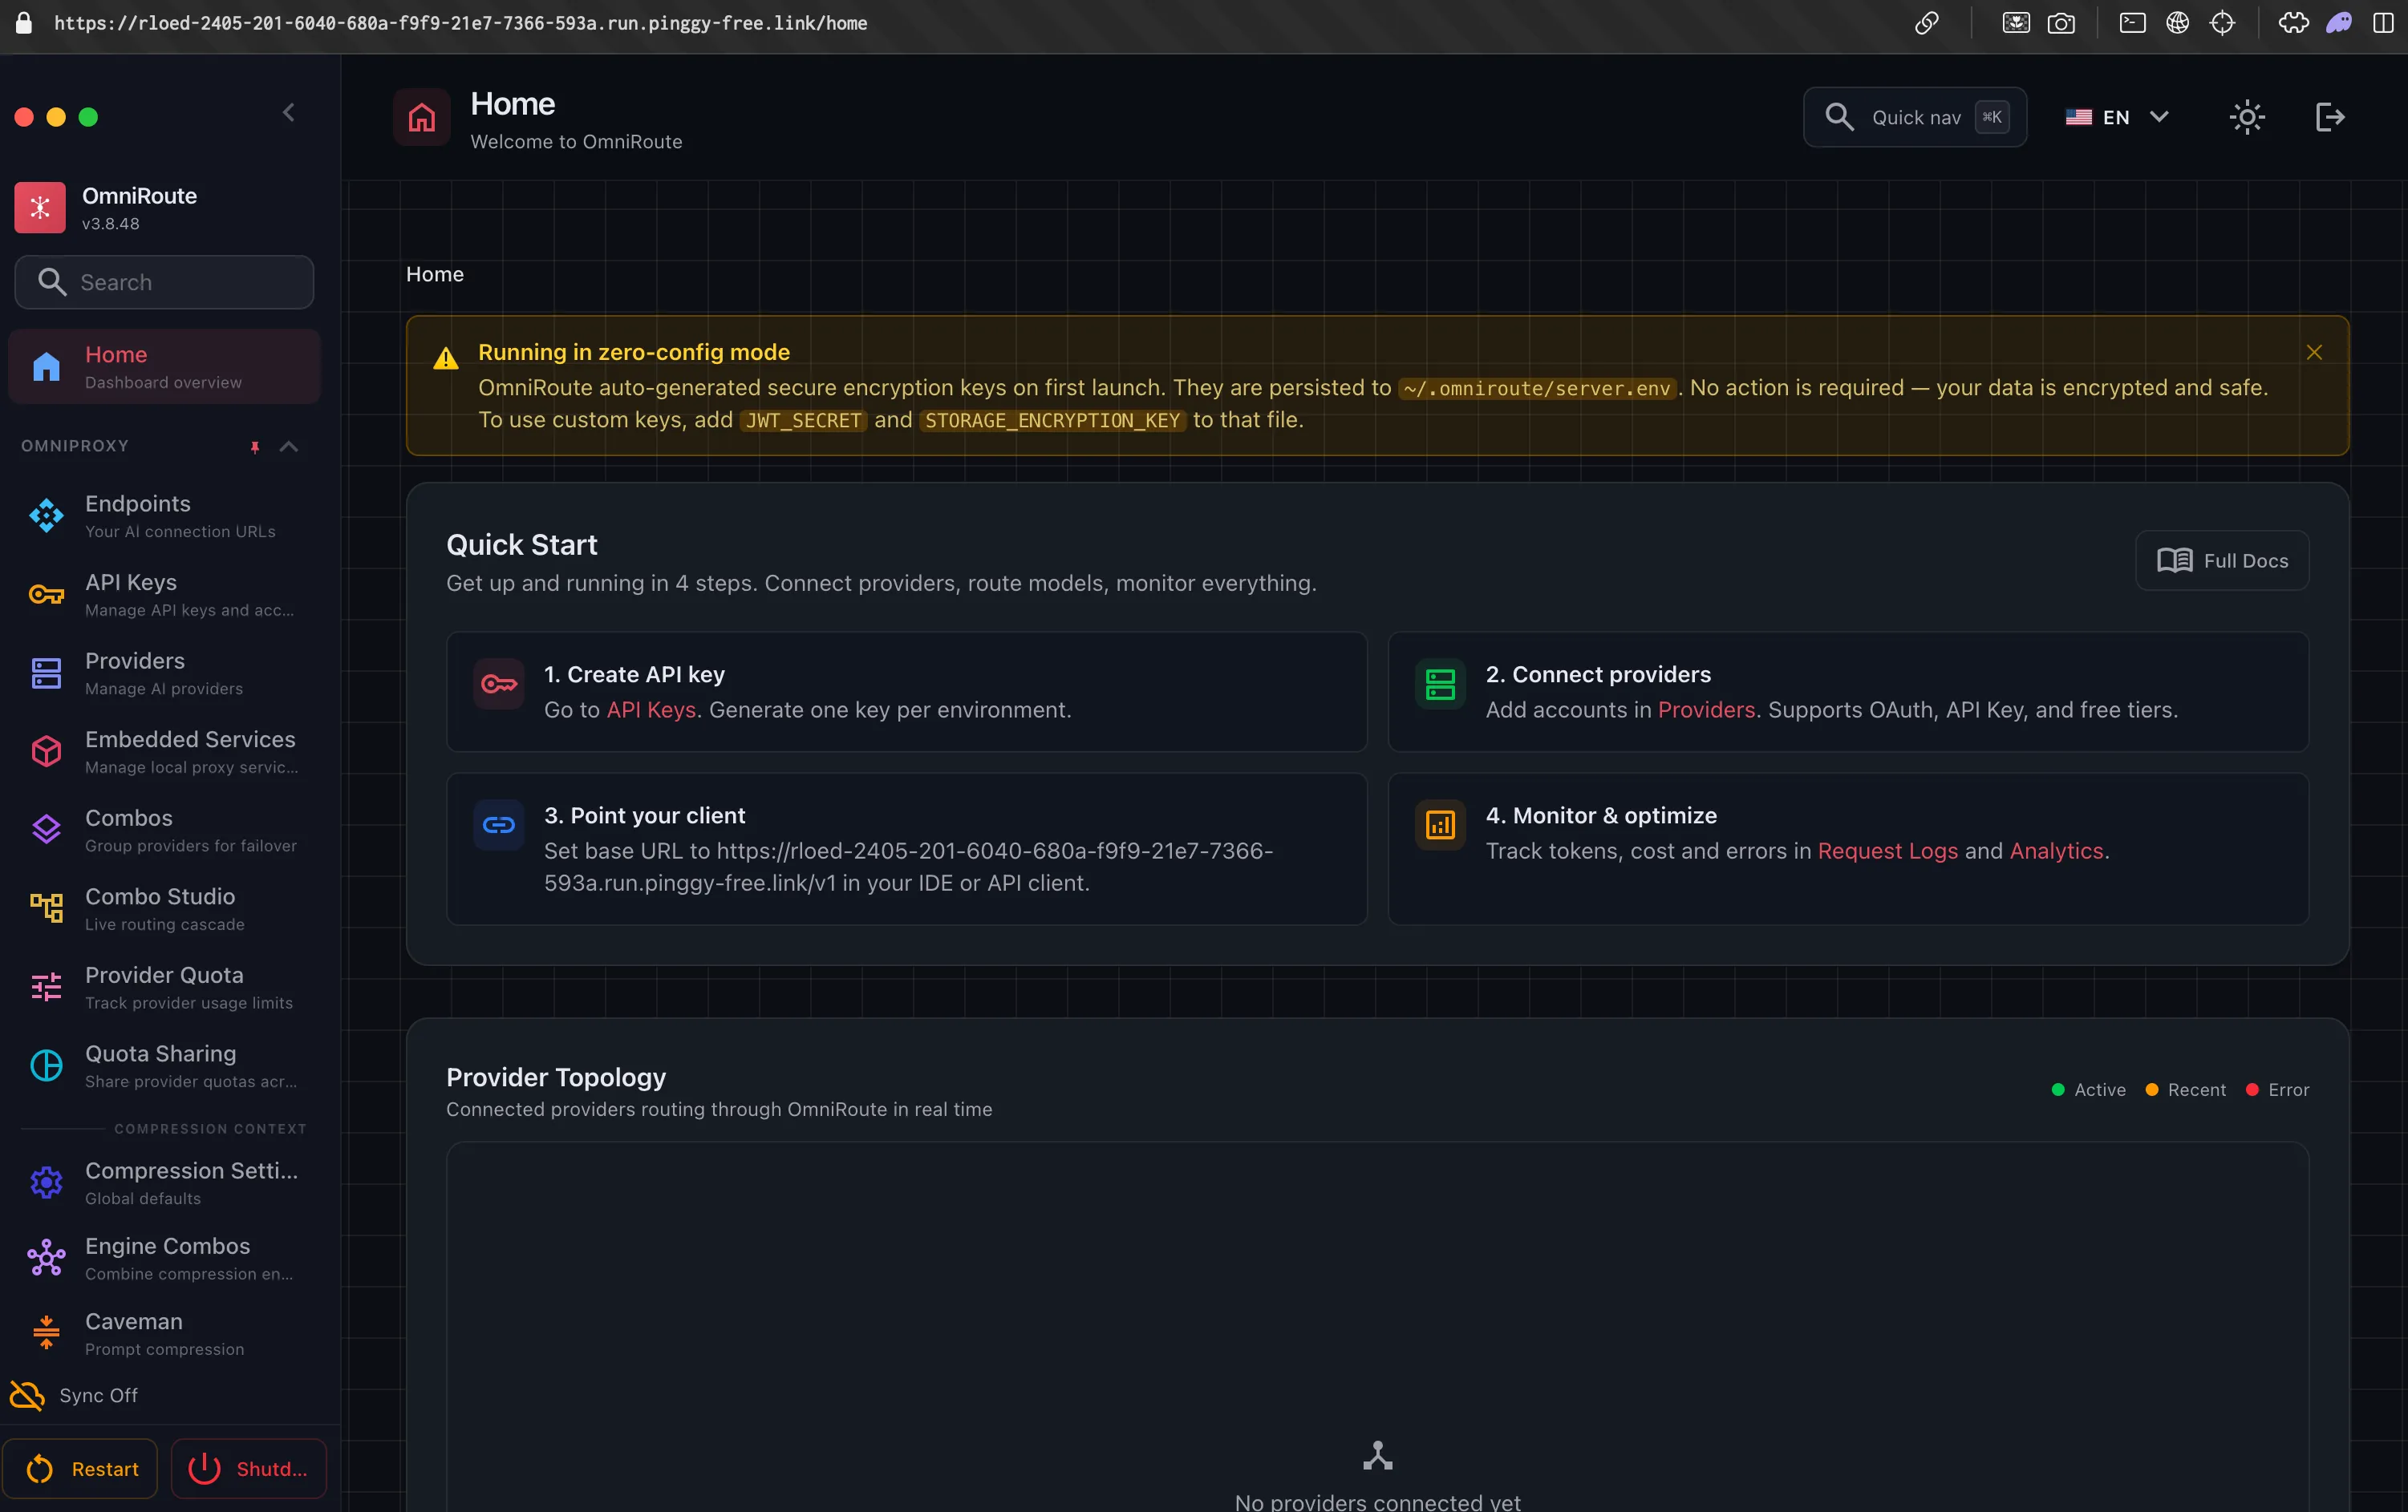Click the Request Logs link
Image resolution: width=2408 pixels, height=1512 pixels.
(1887, 851)
